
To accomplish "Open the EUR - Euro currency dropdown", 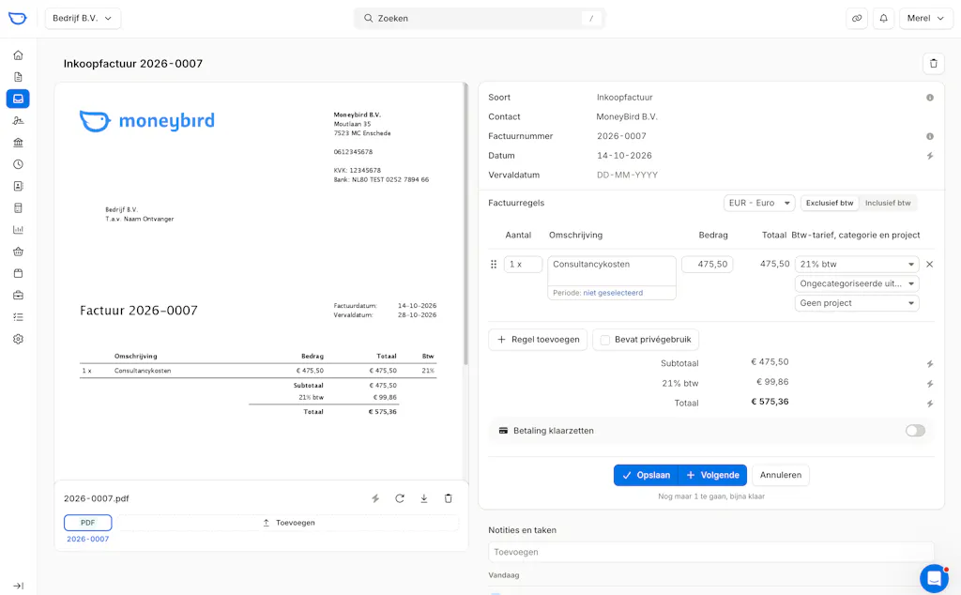I will [x=758, y=203].
